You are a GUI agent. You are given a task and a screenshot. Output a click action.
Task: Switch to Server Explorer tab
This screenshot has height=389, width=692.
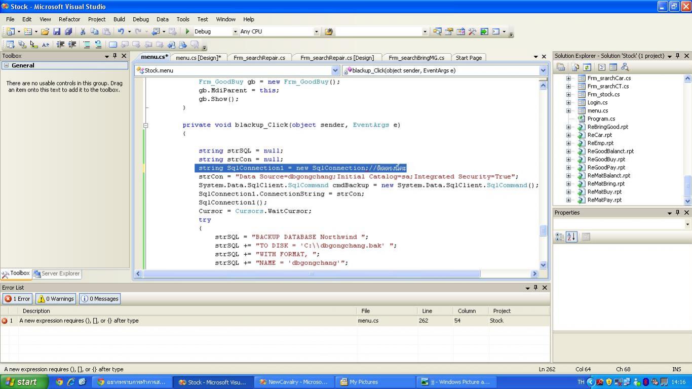point(56,274)
